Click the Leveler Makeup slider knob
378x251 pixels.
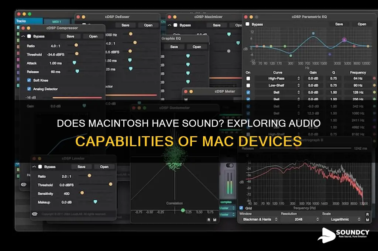click(x=96, y=202)
